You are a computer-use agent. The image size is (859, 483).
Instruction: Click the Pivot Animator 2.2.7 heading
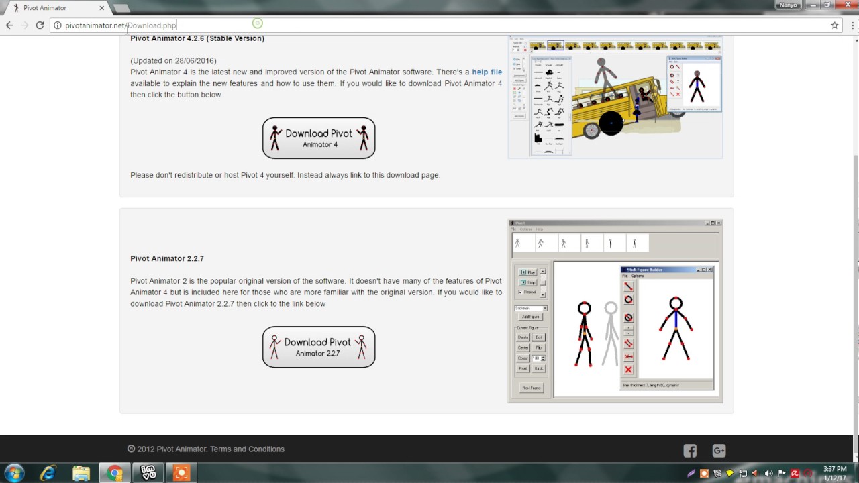click(167, 258)
